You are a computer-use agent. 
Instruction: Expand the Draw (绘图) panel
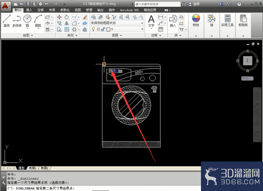28,35
